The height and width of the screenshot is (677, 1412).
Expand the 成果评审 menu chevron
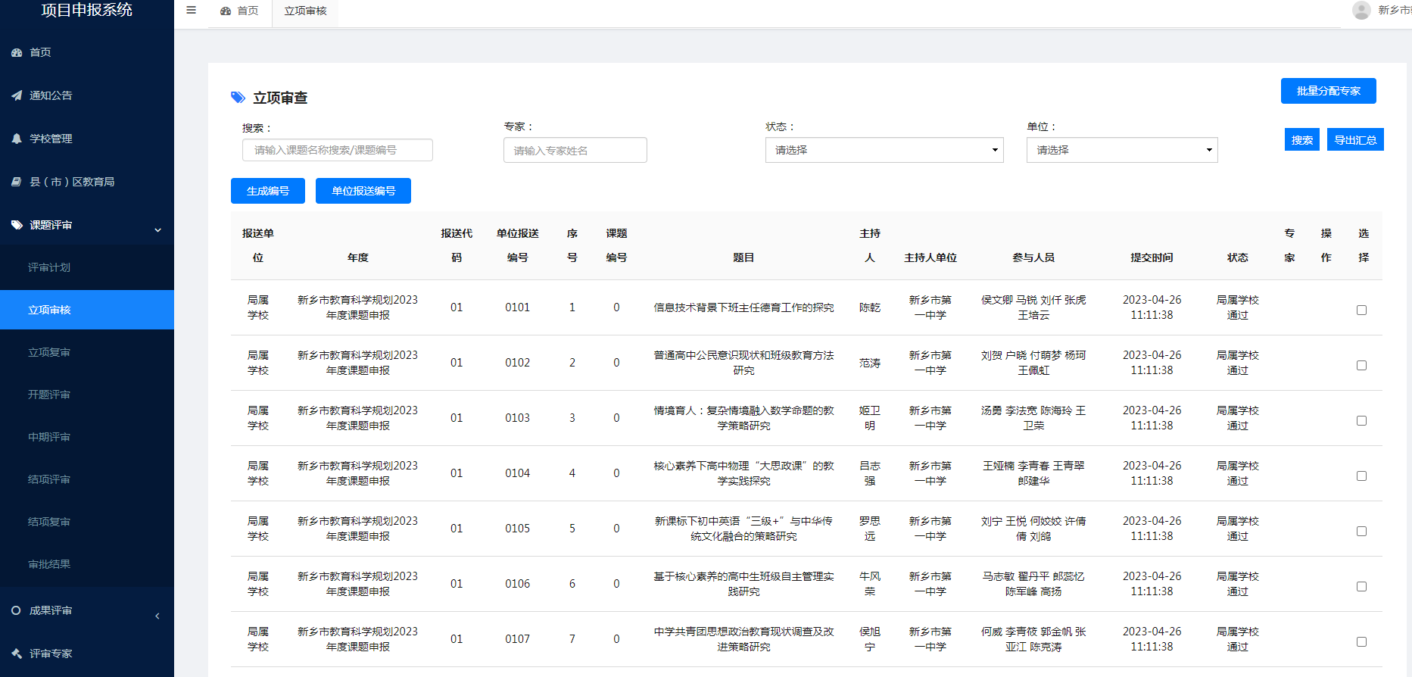point(157,616)
